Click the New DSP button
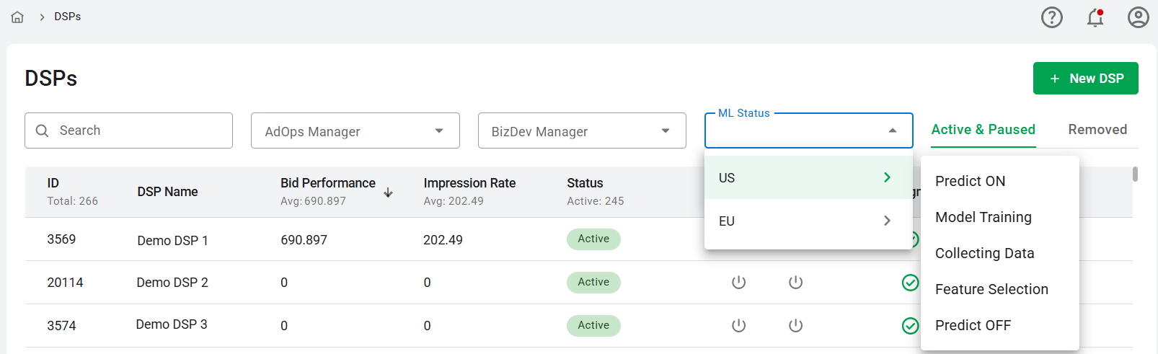Screen dimensions: 1158x354 [1085, 79]
